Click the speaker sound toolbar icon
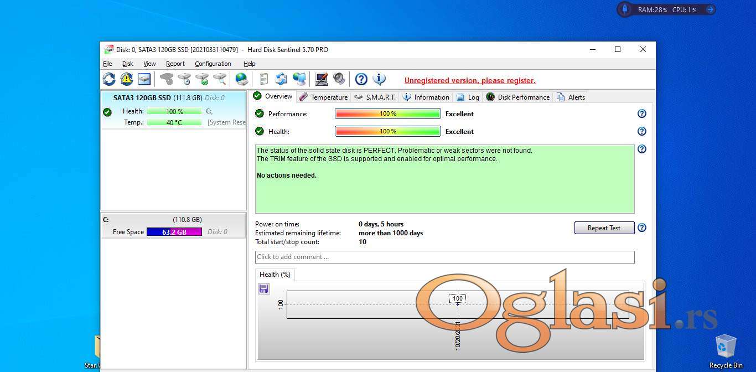The width and height of the screenshot is (756, 372). click(x=339, y=79)
